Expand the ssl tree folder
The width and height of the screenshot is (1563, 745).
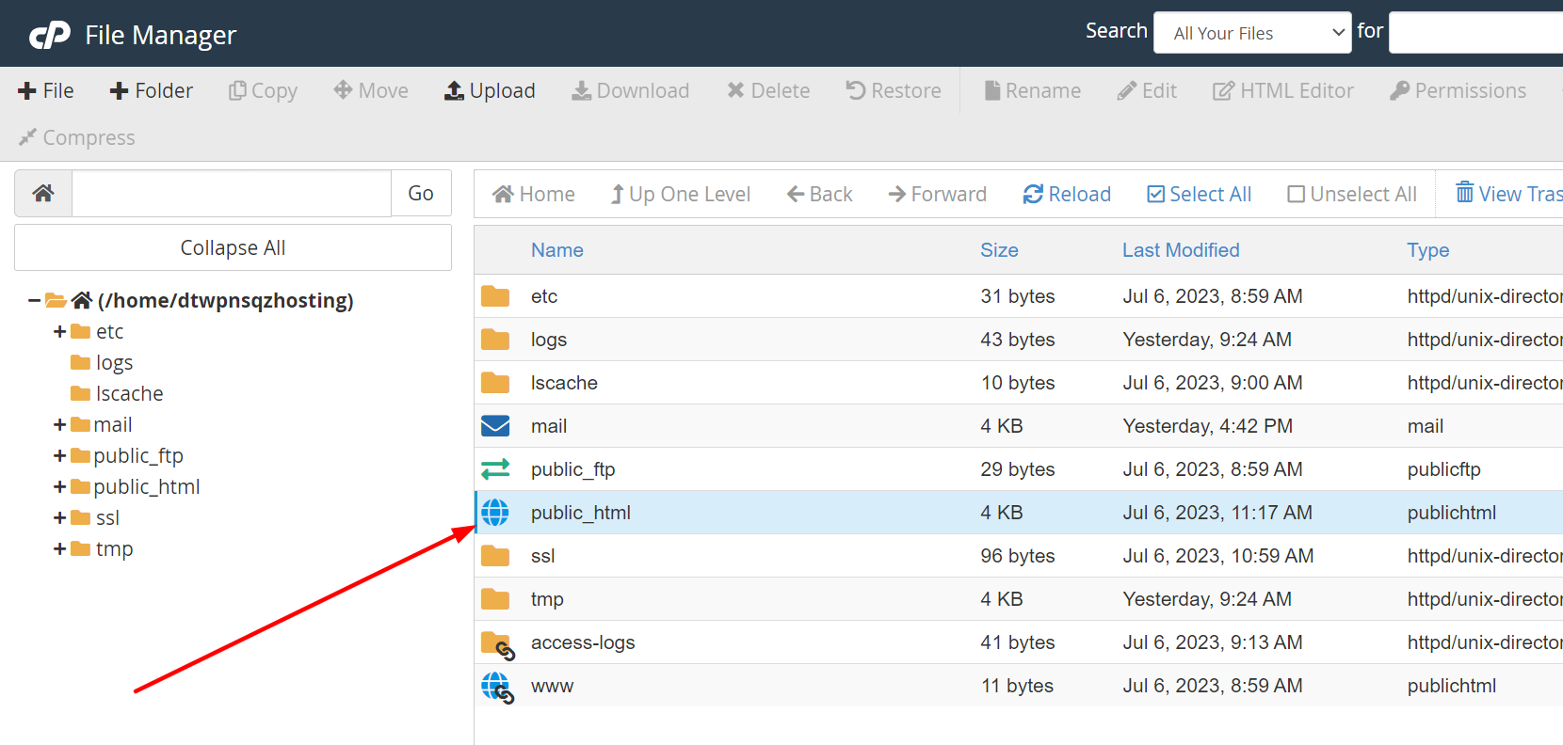point(60,517)
